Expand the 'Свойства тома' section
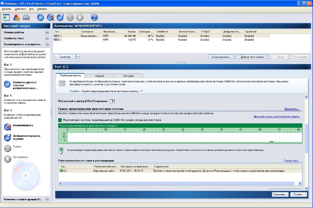 (x=47, y=38)
